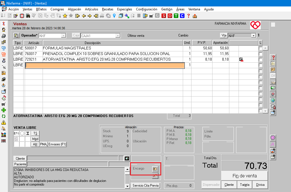Click the Méd button
Screen dimensions: 291x192
pyautogui.click(x=35, y=139)
